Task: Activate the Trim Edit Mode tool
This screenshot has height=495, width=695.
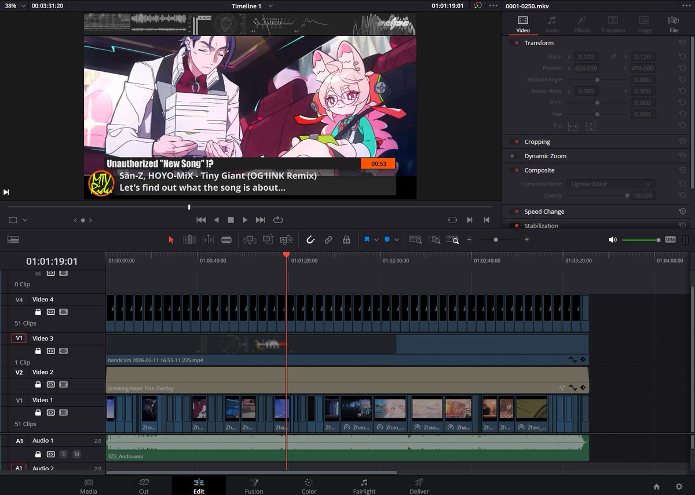Action: [x=189, y=239]
